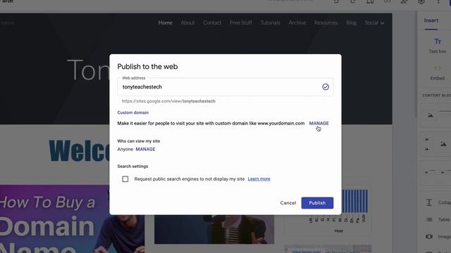
Task: Select Home in the site navigation
Action: [x=165, y=22]
